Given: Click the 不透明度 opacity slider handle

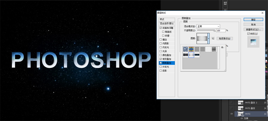Looking at the screenshot, I should point(215,31).
